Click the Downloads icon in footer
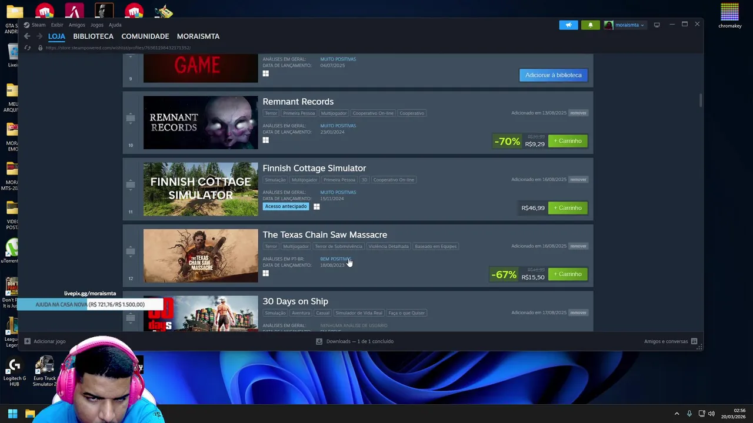 pos(319,341)
